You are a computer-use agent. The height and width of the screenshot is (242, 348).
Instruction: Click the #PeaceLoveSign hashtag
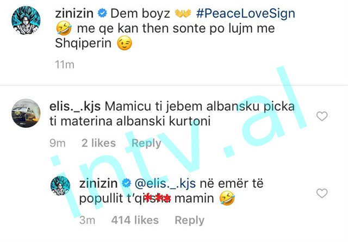coord(245,13)
